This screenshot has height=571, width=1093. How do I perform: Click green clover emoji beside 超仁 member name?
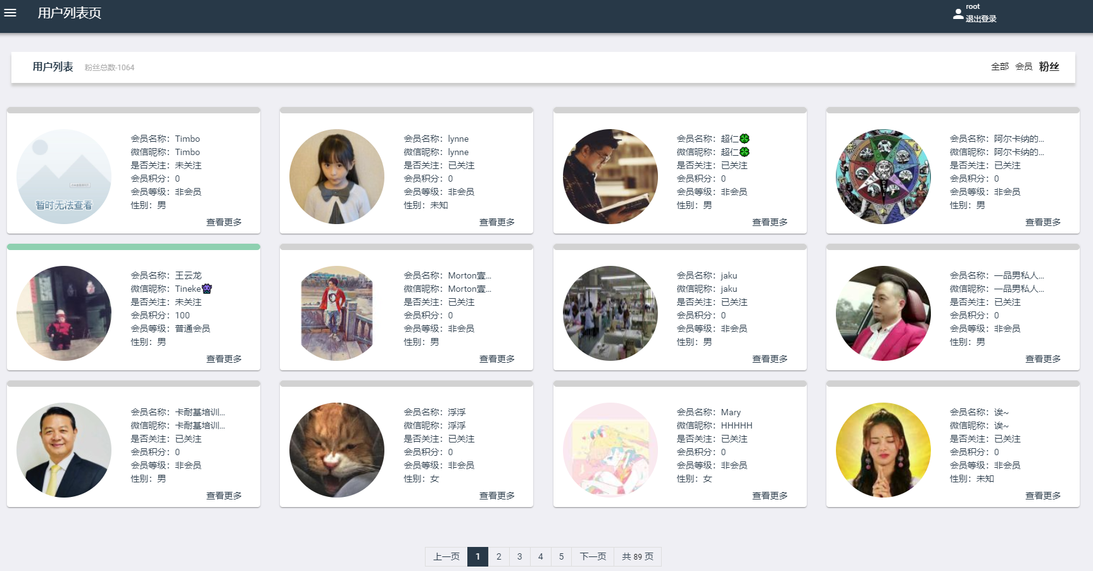[745, 139]
